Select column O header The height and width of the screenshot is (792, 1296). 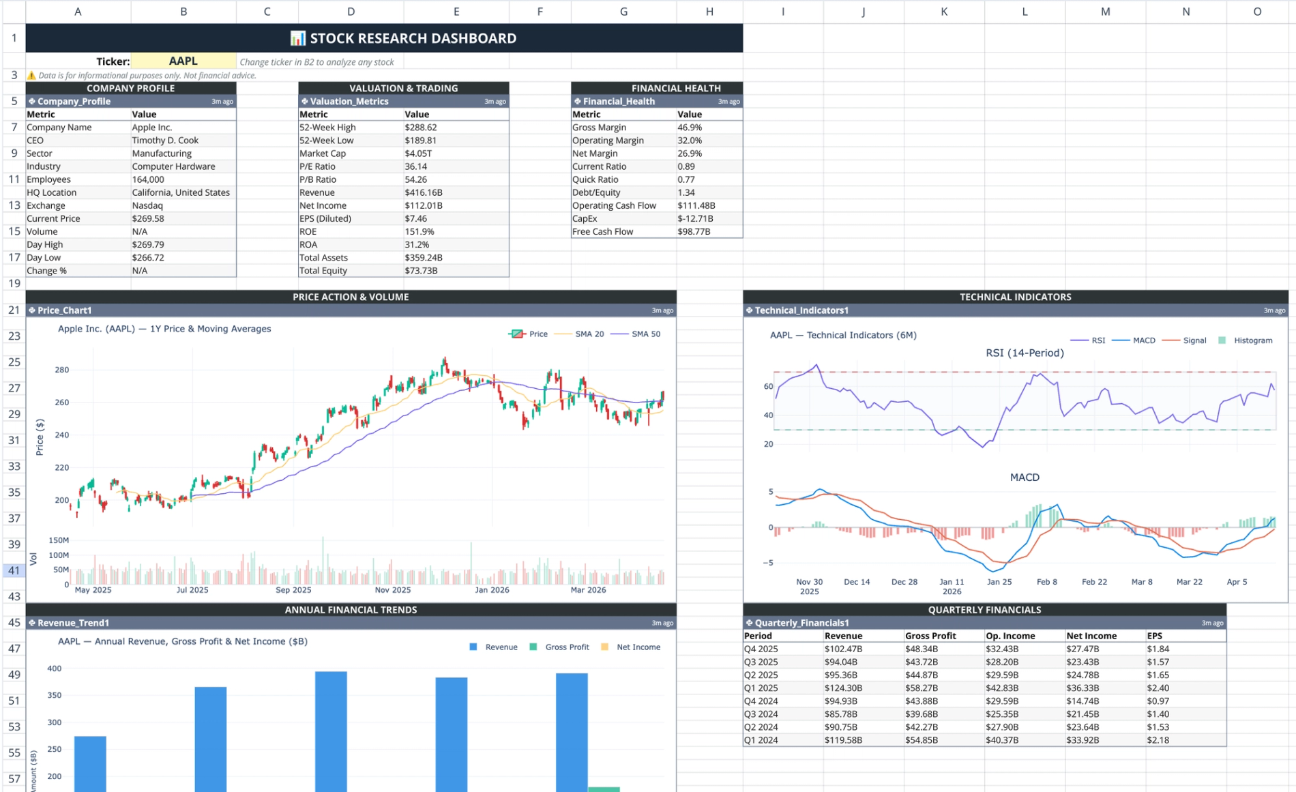point(1257,12)
